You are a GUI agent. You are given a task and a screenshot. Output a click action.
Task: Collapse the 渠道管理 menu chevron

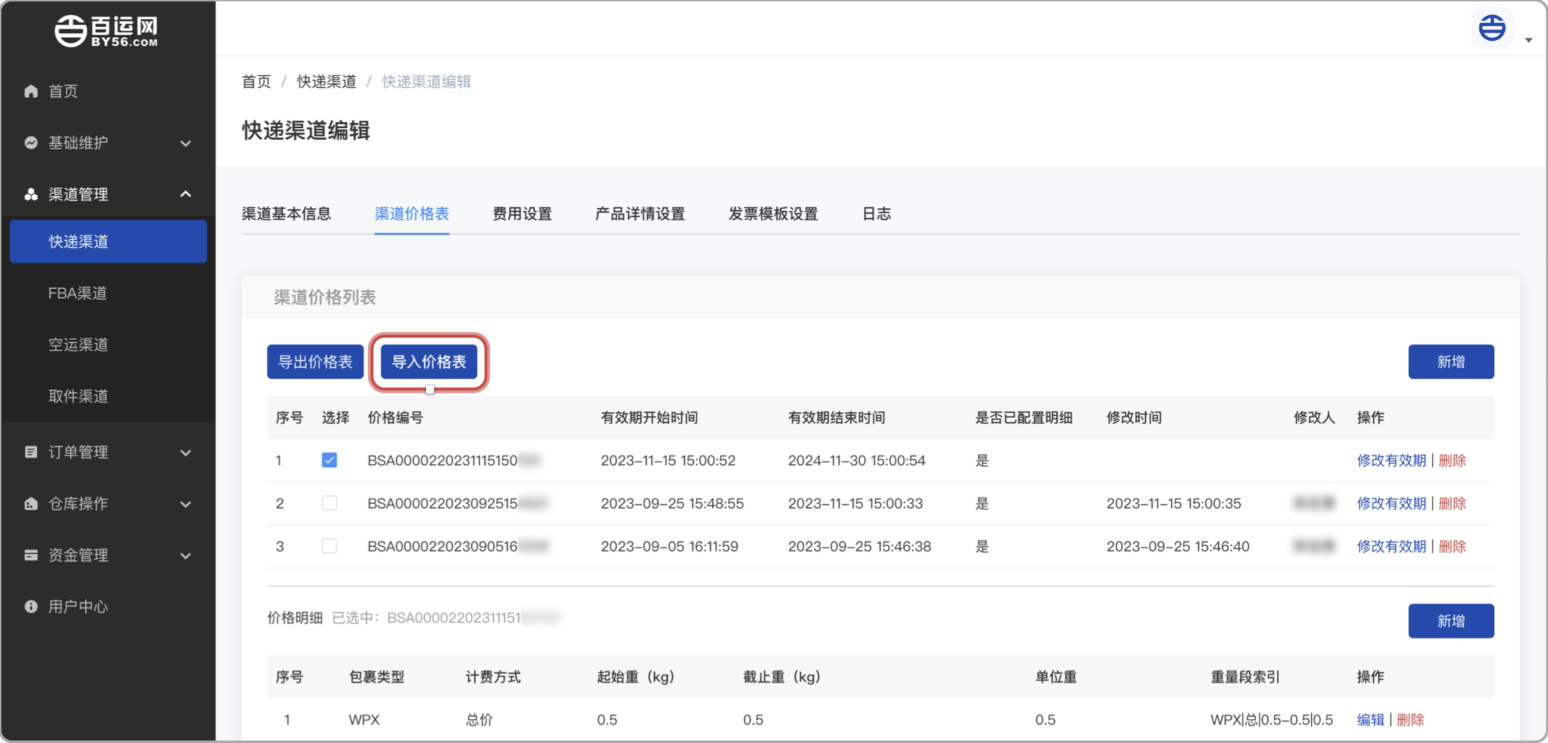coord(185,194)
